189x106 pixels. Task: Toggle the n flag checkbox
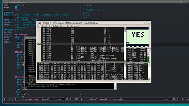(x=148, y=51)
